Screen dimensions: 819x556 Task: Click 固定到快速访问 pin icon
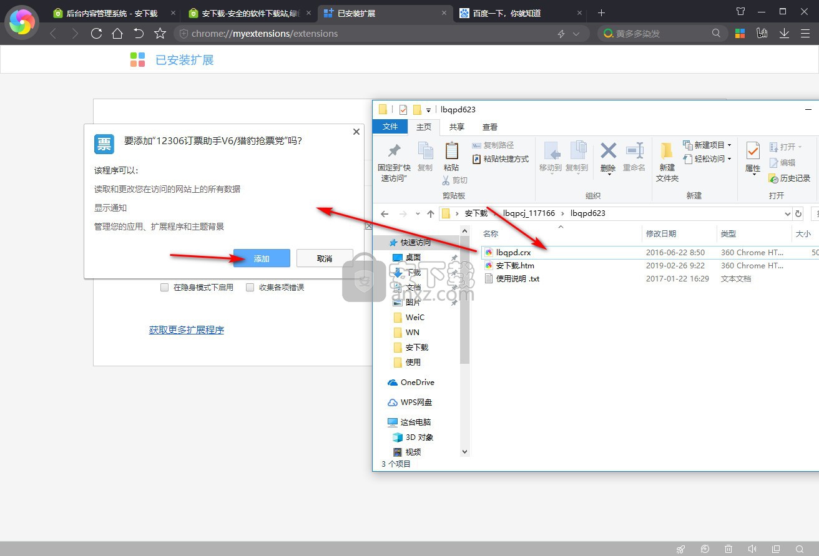coord(395,150)
